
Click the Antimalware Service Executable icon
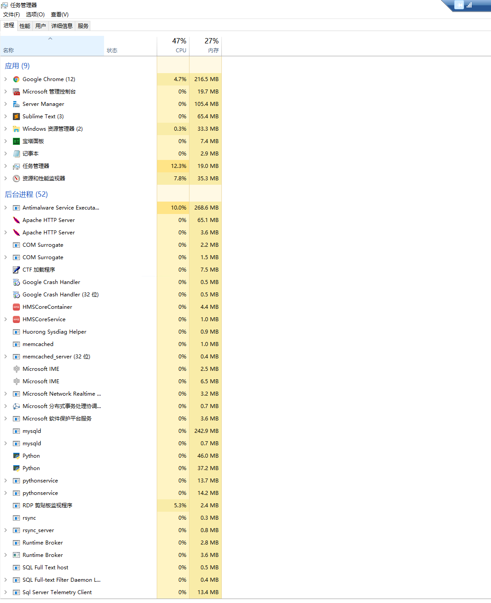(x=16, y=208)
